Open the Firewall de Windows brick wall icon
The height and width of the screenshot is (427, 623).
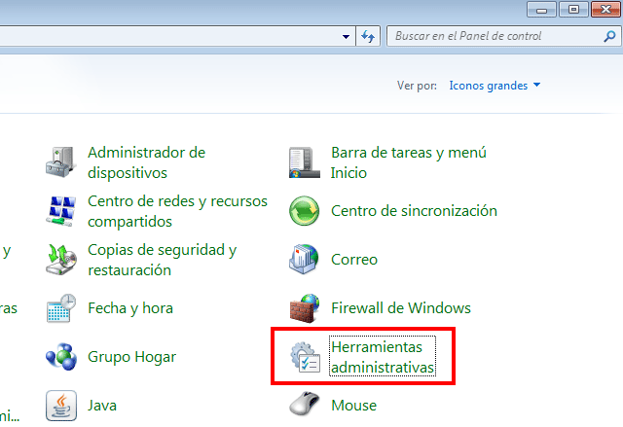(x=305, y=308)
